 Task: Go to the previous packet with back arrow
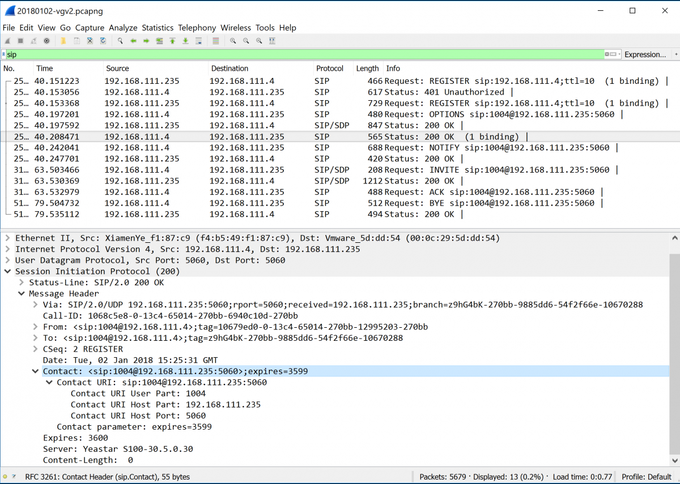pyautogui.click(x=133, y=41)
